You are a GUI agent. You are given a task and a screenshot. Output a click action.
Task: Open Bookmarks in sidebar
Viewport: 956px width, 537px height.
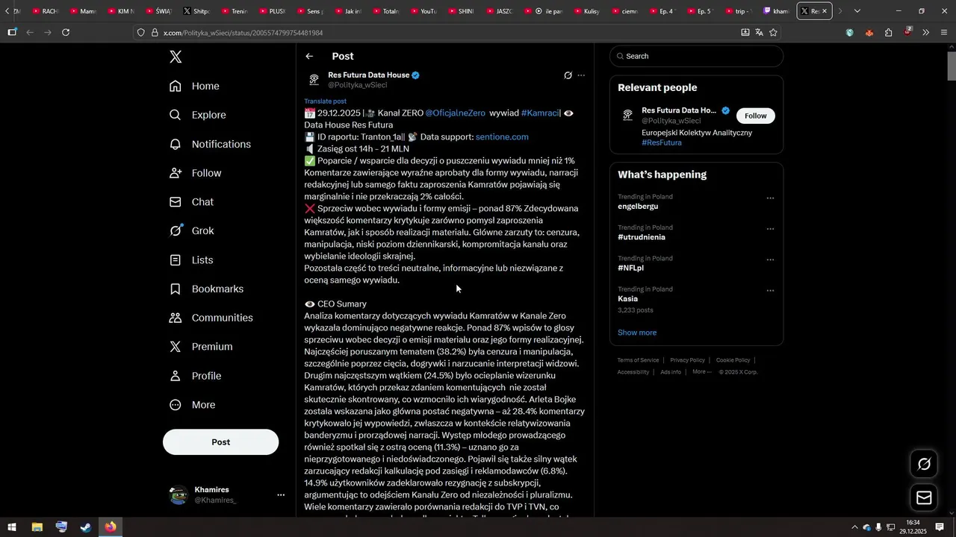pyautogui.click(x=206, y=289)
